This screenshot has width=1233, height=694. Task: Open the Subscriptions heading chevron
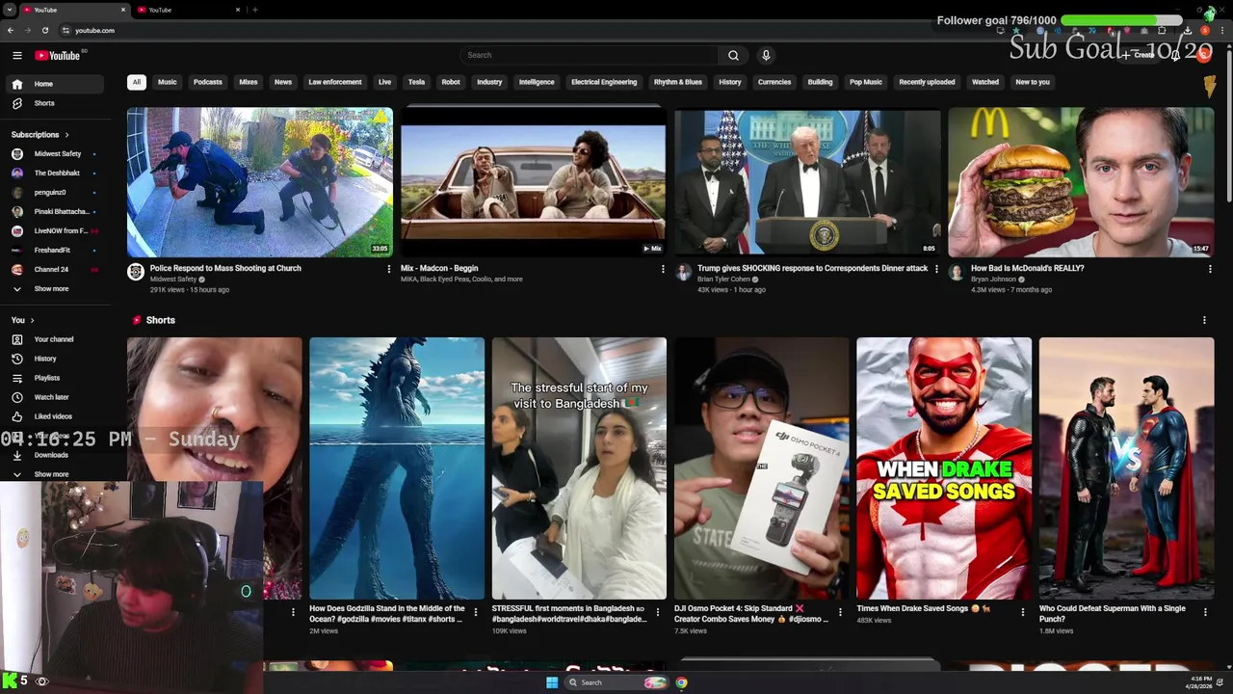pyautogui.click(x=66, y=135)
